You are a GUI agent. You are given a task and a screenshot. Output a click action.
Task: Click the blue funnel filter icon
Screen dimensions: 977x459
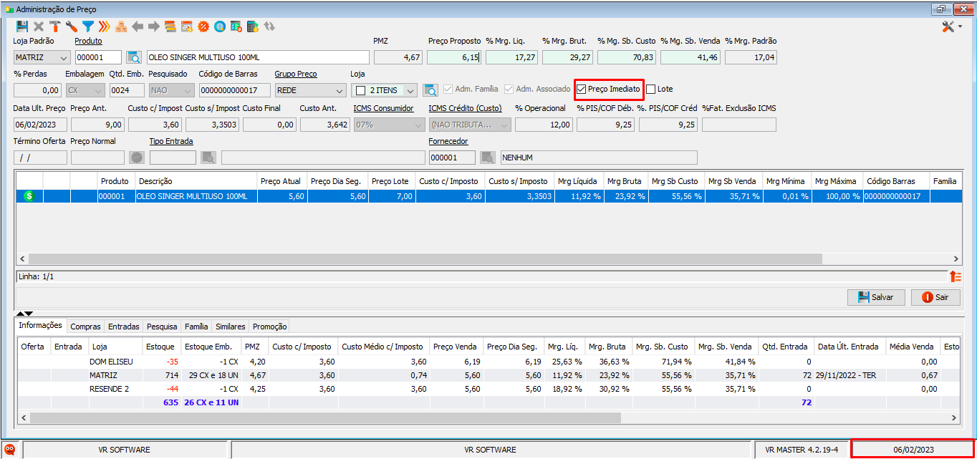pyautogui.click(x=87, y=26)
